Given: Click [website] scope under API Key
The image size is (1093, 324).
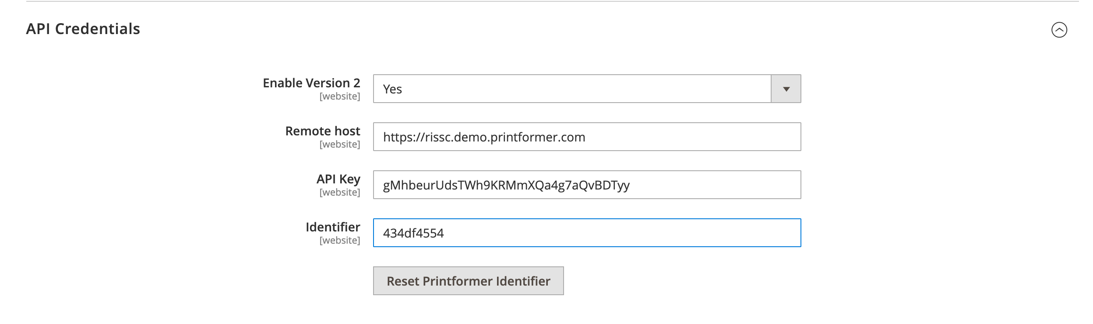Looking at the screenshot, I should coord(340,193).
